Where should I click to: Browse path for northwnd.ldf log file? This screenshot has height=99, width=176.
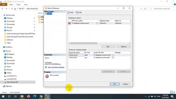(113, 57)
